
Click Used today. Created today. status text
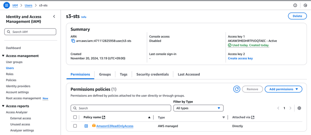[251, 45]
